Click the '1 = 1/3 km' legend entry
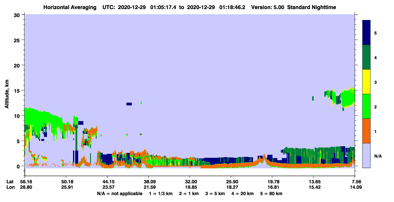394x202 pixels. [161, 194]
